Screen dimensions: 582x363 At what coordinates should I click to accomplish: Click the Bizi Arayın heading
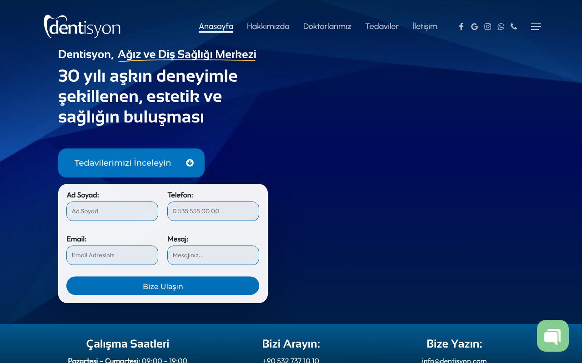291,344
